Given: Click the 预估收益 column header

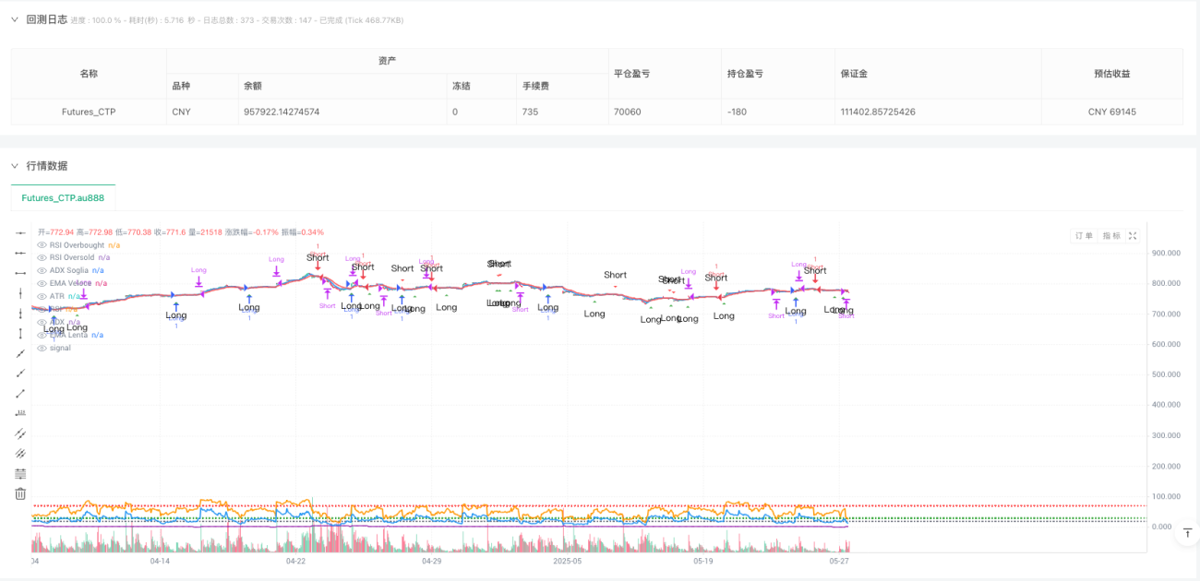Looking at the screenshot, I should (x=1111, y=73).
